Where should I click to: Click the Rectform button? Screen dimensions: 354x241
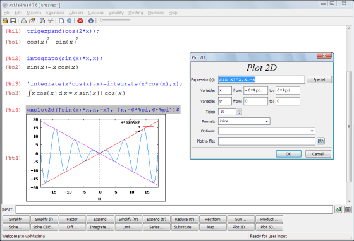pos(212,219)
